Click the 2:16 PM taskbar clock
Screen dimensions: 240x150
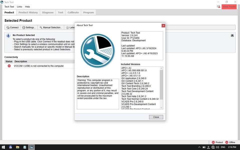click(x=232, y=147)
